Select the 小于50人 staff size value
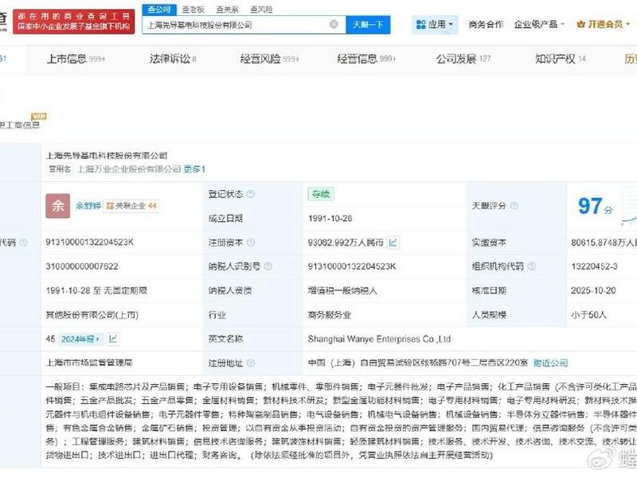Viewport: 637px width, 477px height. [588, 315]
